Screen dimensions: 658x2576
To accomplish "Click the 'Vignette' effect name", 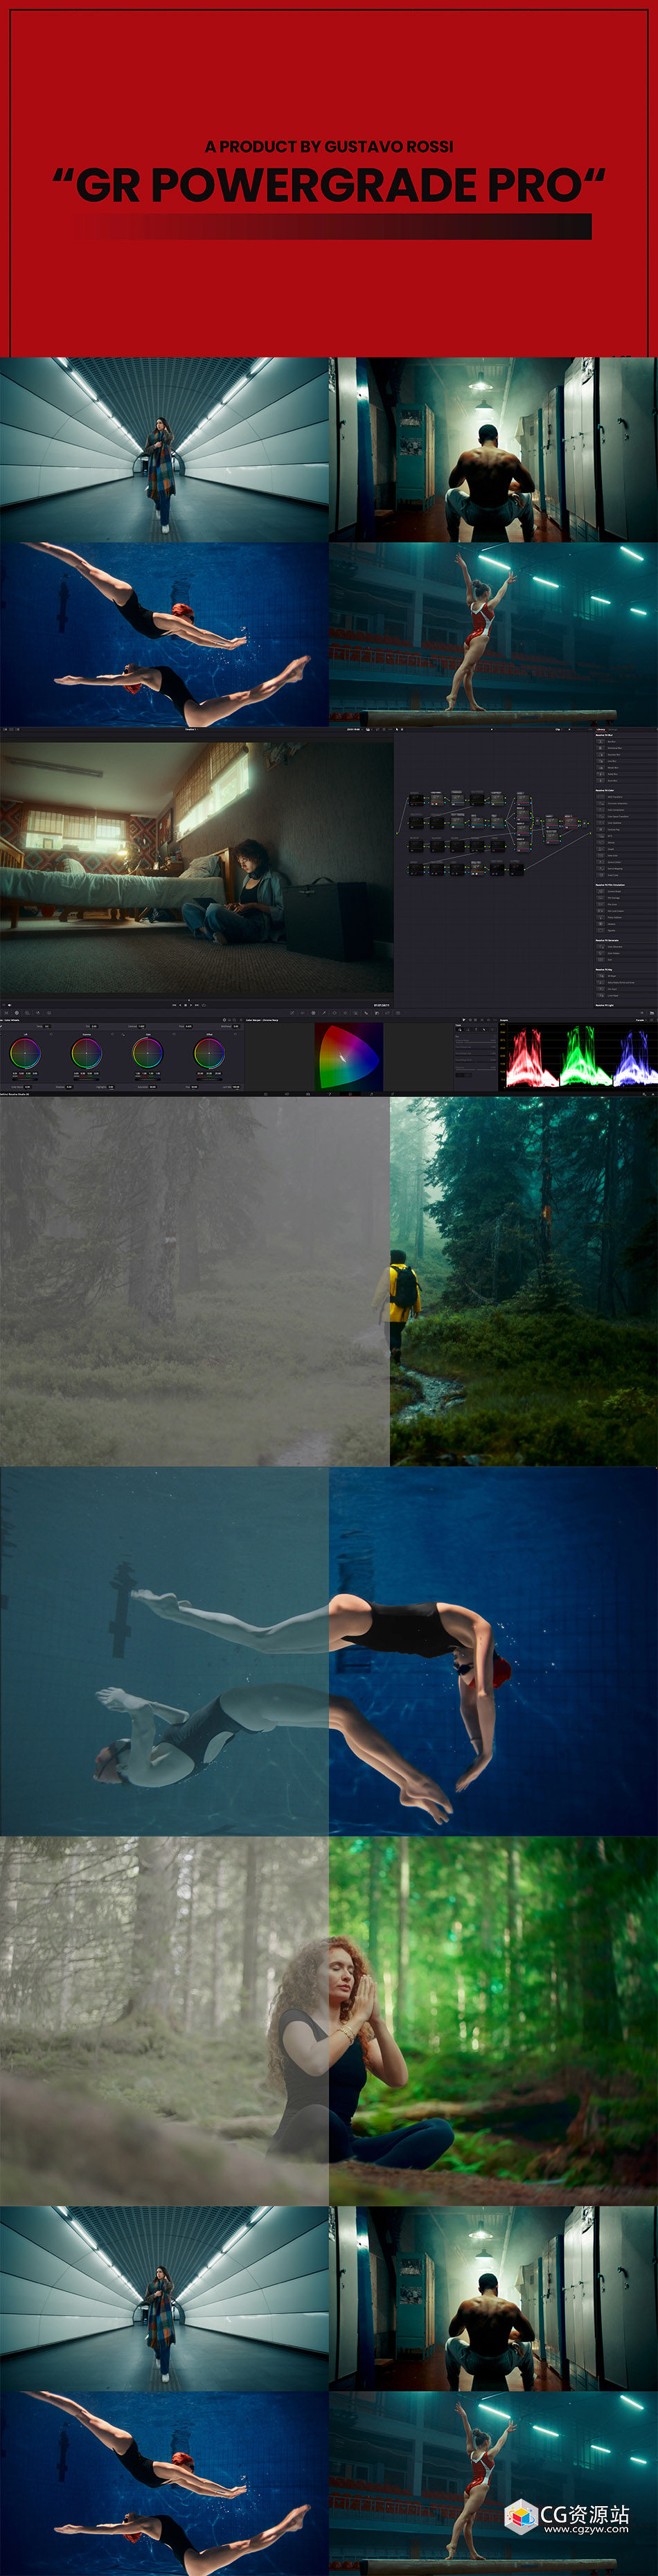I will click(612, 931).
